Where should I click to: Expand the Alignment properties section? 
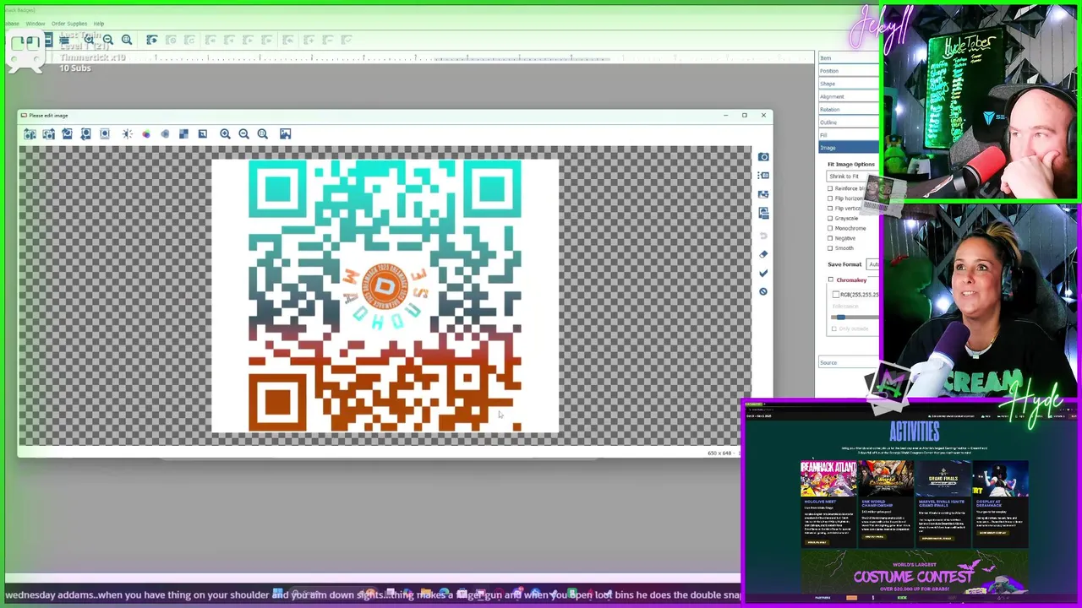848,96
